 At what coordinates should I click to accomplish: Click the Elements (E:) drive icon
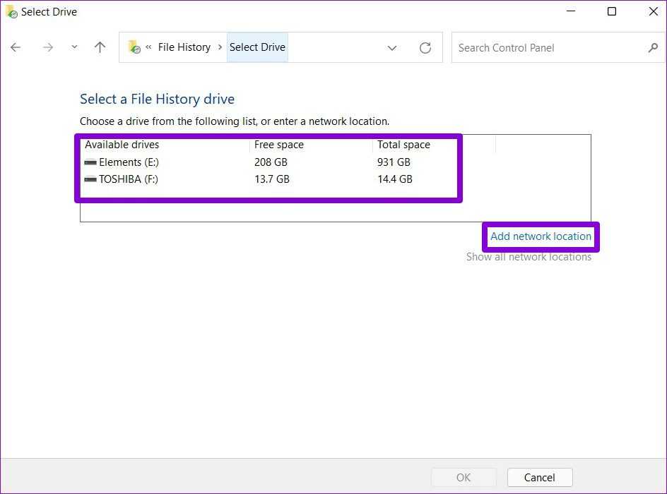90,162
